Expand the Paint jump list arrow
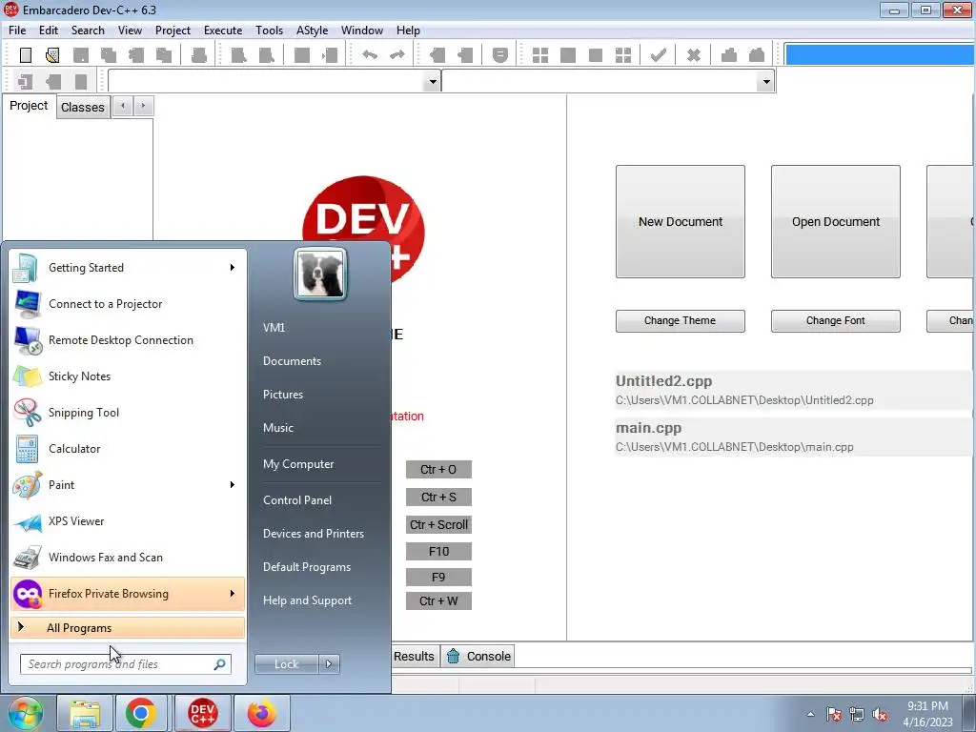This screenshot has width=976, height=732. click(x=233, y=485)
